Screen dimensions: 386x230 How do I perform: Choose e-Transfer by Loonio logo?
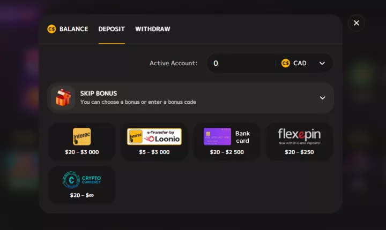pos(154,136)
